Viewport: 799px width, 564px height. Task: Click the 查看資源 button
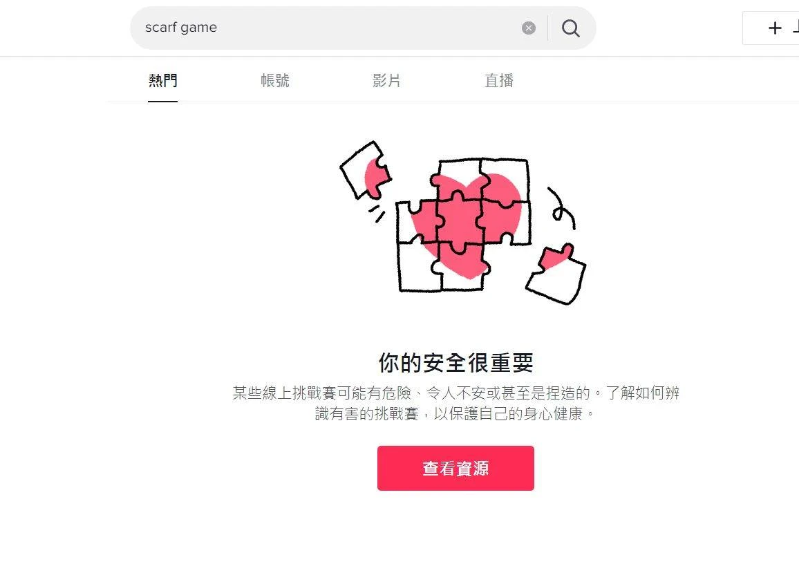(455, 468)
